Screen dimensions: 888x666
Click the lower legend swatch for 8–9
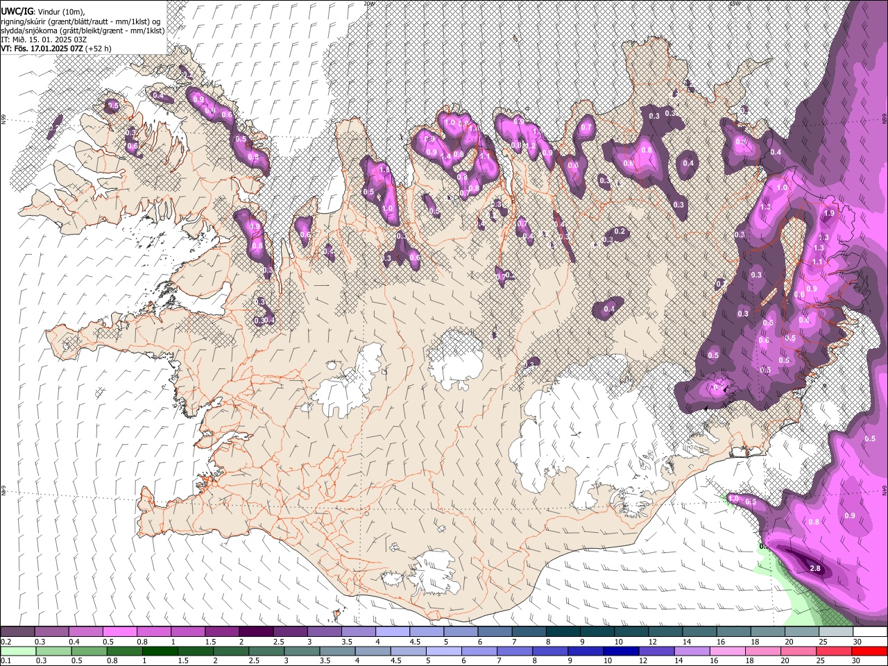(x=549, y=651)
